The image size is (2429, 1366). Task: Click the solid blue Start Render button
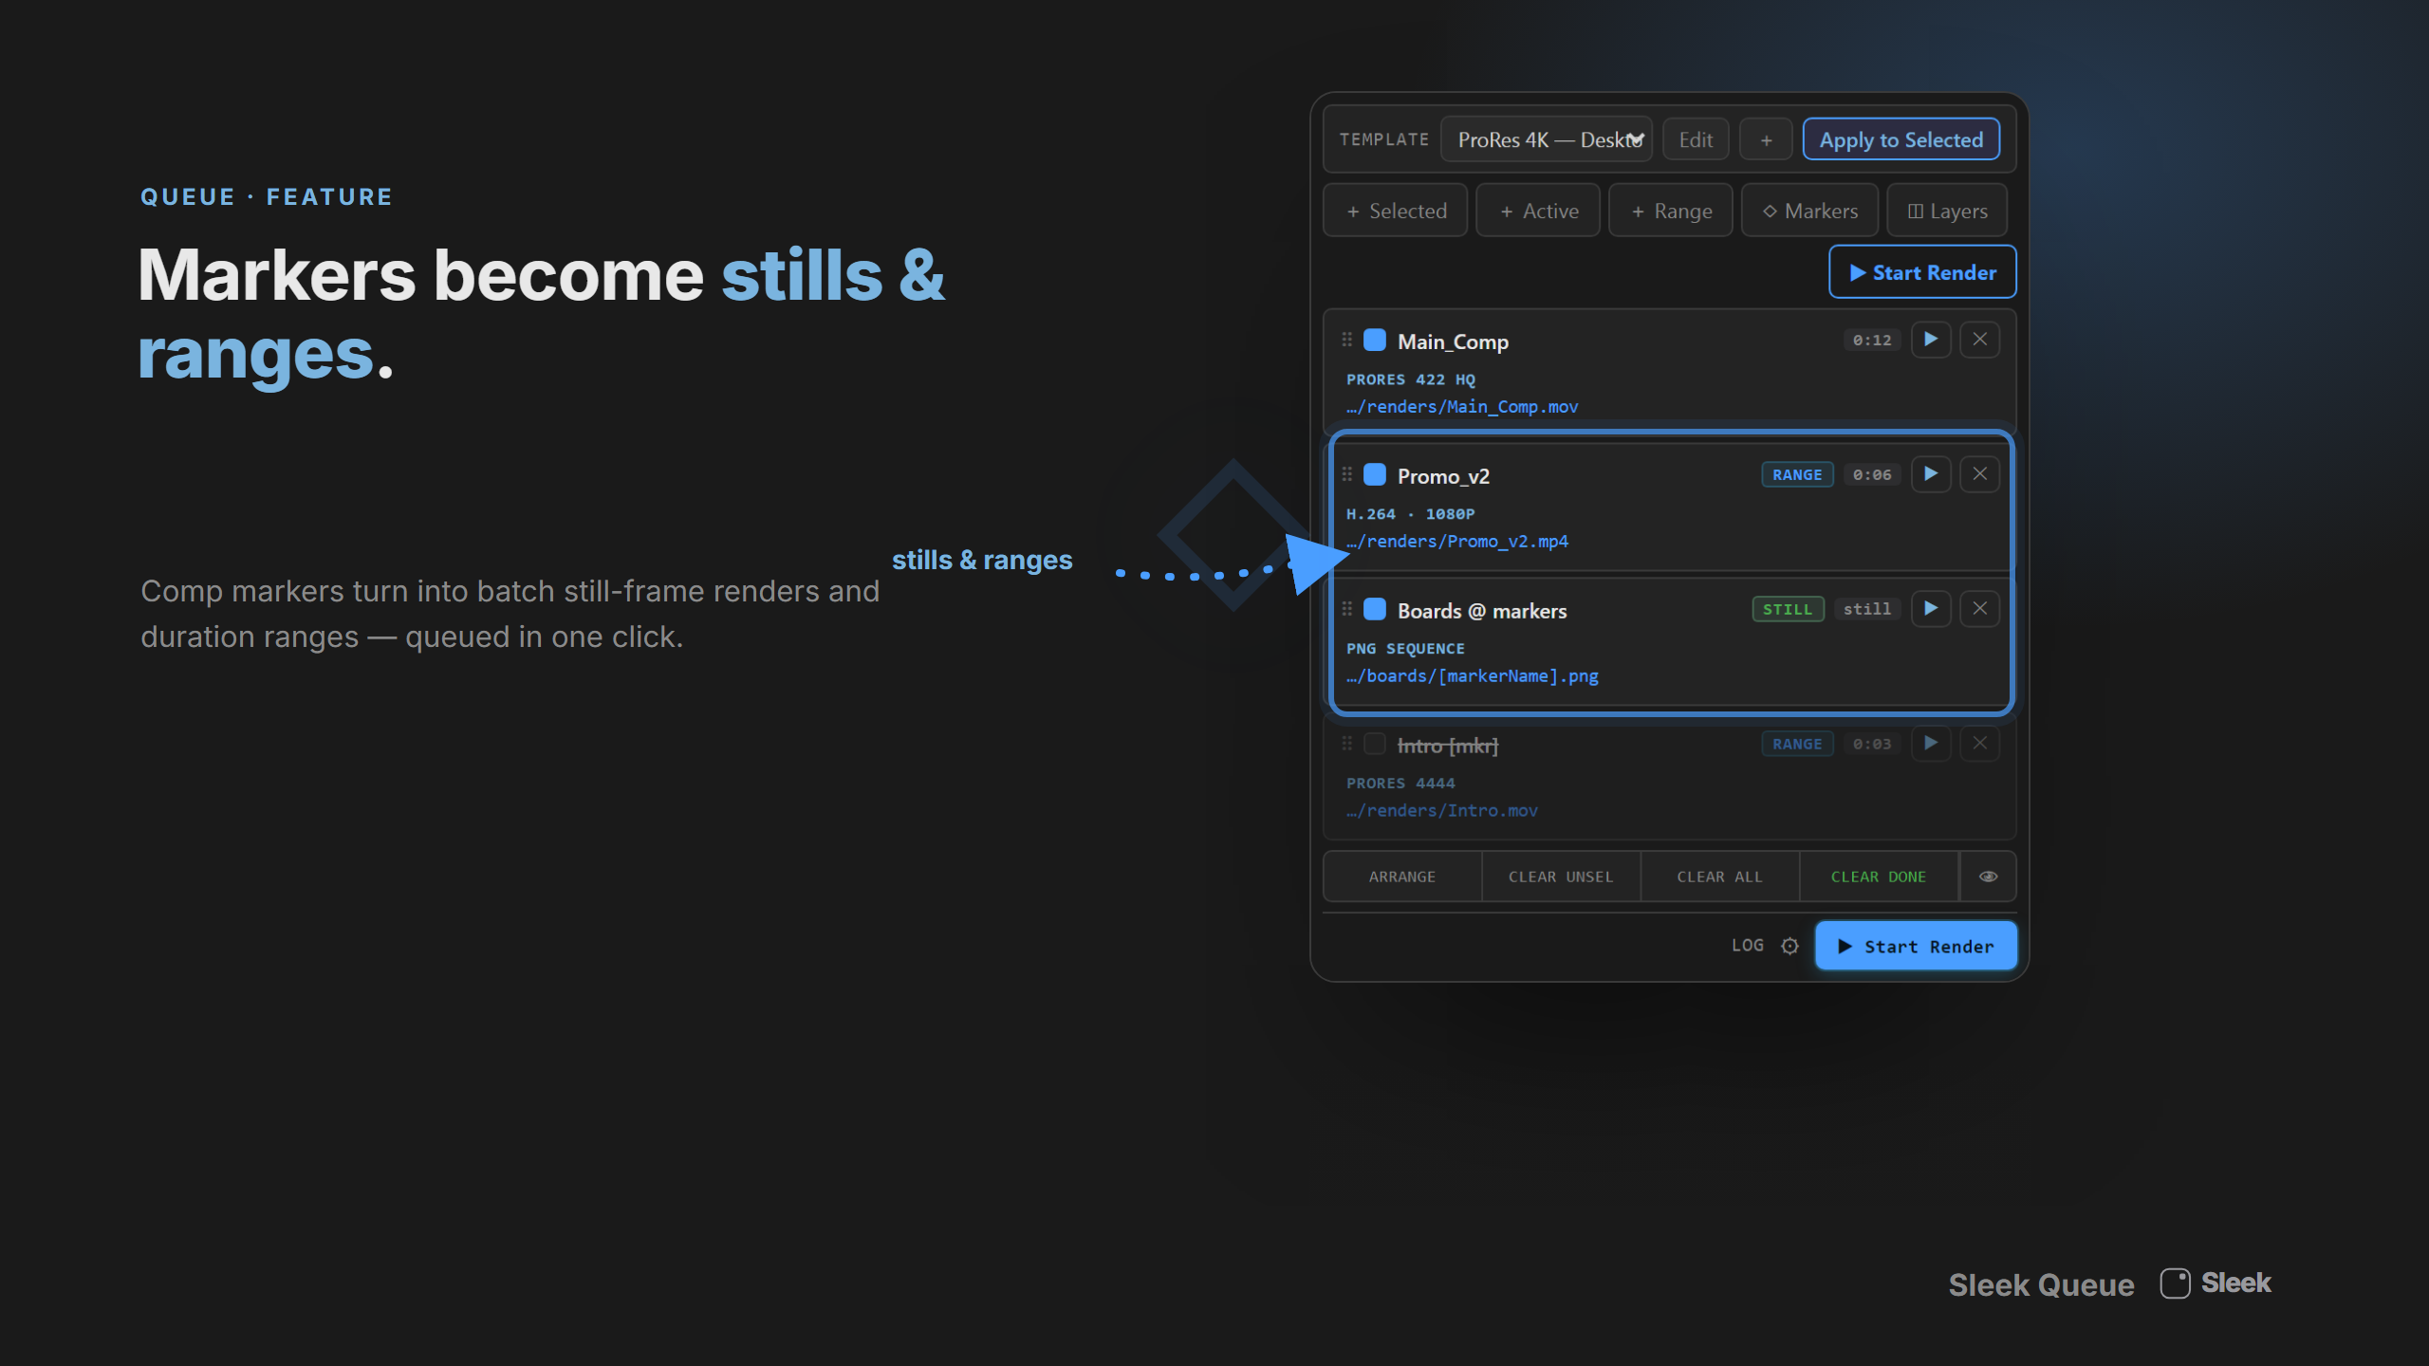pyautogui.click(x=1916, y=946)
